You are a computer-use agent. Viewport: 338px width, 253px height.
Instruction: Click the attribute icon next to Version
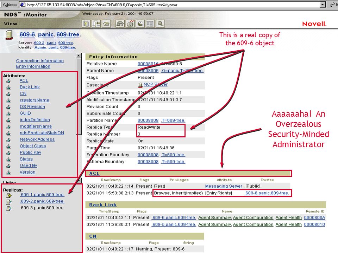pos(8,173)
